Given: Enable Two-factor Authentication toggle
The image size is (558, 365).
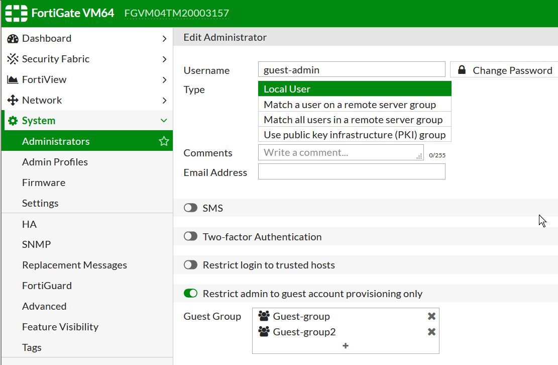Looking at the screenshot, I should click(x=191, y=236).
